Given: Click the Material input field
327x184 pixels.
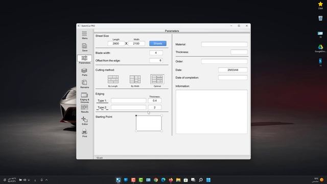Looking at the screenshot, I should pyautogui.click(x=224, y=44).
